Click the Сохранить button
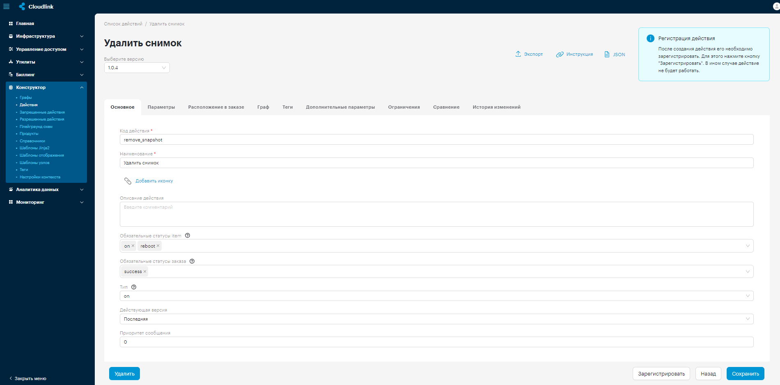780x385 pixels. pyautogui.click(x=746, y=374)
